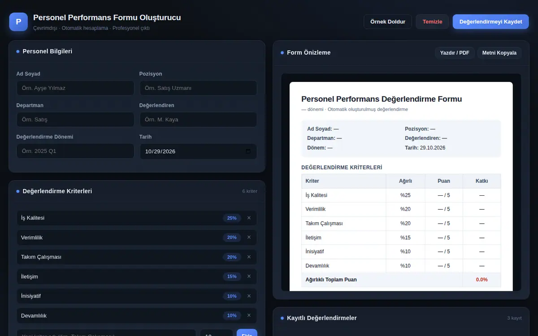This screenshot has height=336, width=538.
Task: Select the Departman text box
Action: (x=75, y=120)
